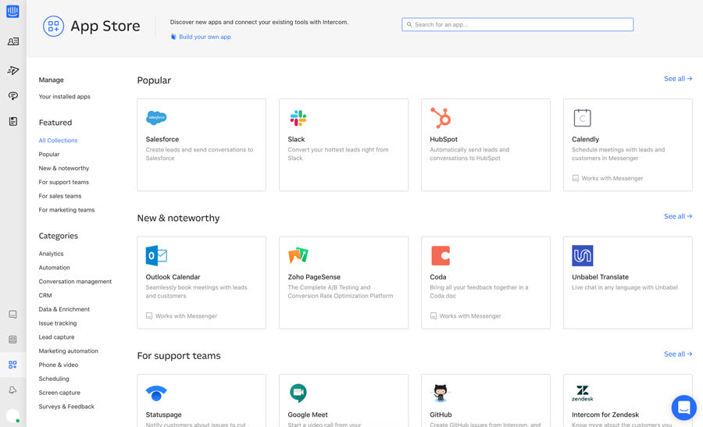Open Your installed apps
Image resolution: width=703 pixels, height=427 pixels.
click(64, 96)
